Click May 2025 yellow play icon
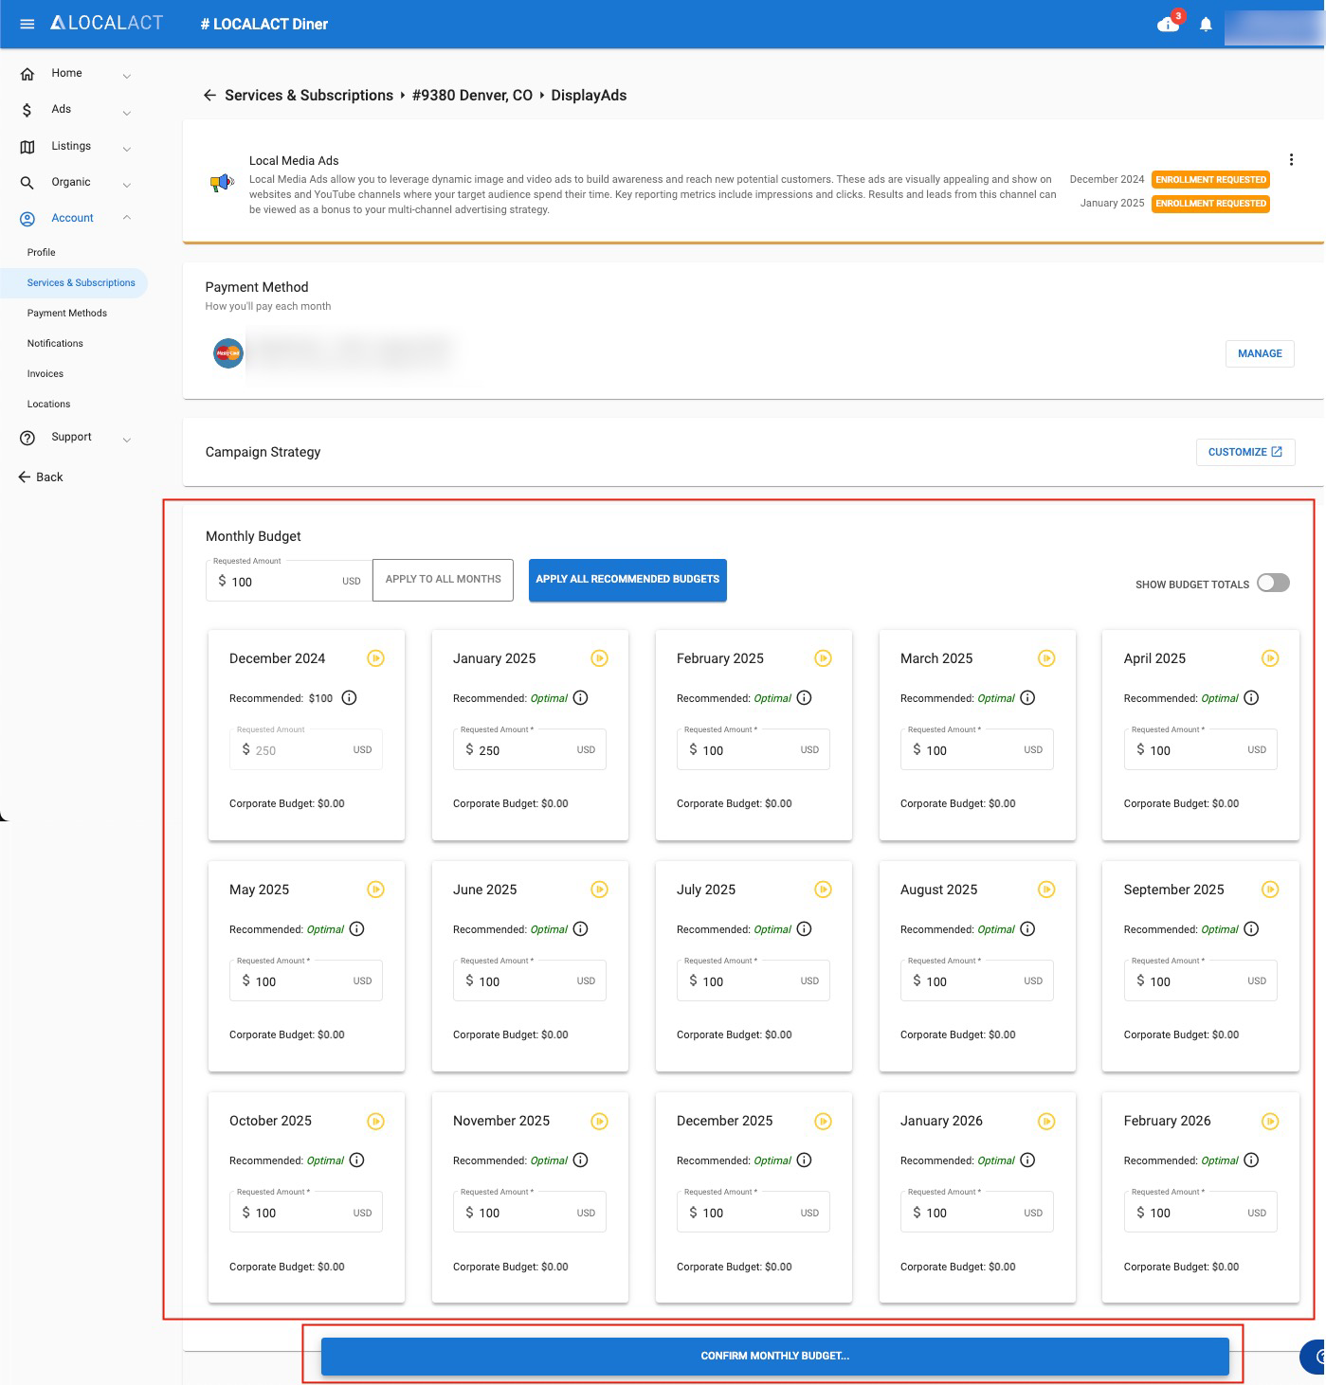 [x=375, y=889]
